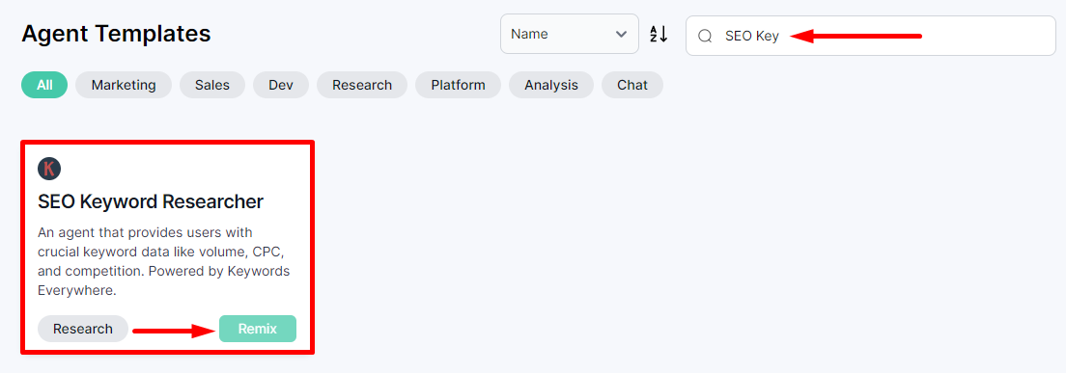Click the Name label in sort box
Image resolution: width=1066 pixels, height=373 pixels.
click(x=529, y=34)
